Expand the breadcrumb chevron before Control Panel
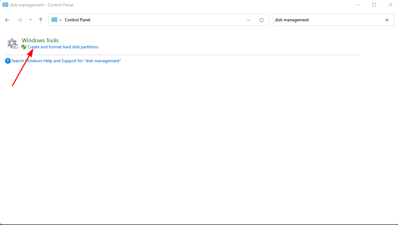The image size is (398, 225). 60,20
